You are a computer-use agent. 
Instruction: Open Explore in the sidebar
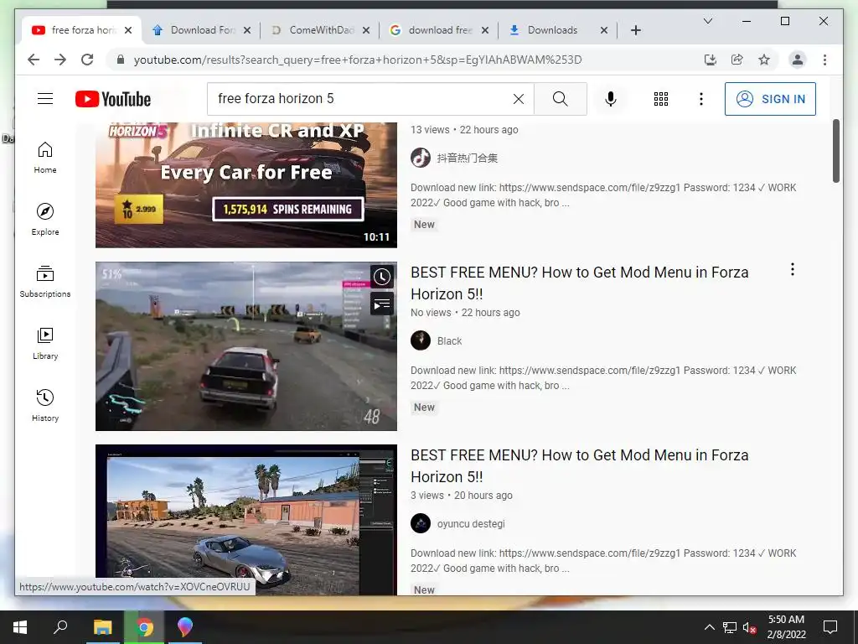[x=45, y=220]
